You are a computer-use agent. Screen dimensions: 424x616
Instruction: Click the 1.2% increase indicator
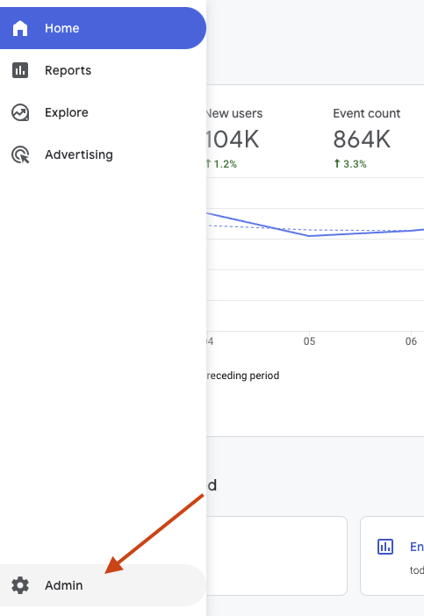(x=221, y=164)
